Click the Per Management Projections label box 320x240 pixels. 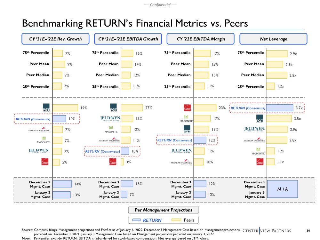164,210
